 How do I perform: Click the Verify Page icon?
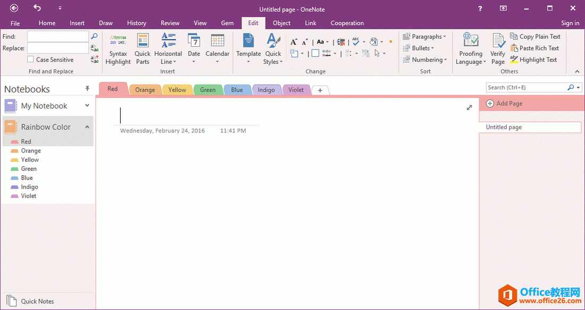click(498, 41)
